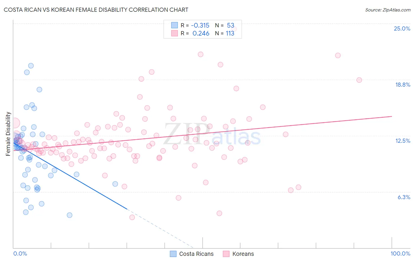Click the pink swatch beside R = 0.246
The width and height of the screenshot is (414, 262).
[175, 33]
